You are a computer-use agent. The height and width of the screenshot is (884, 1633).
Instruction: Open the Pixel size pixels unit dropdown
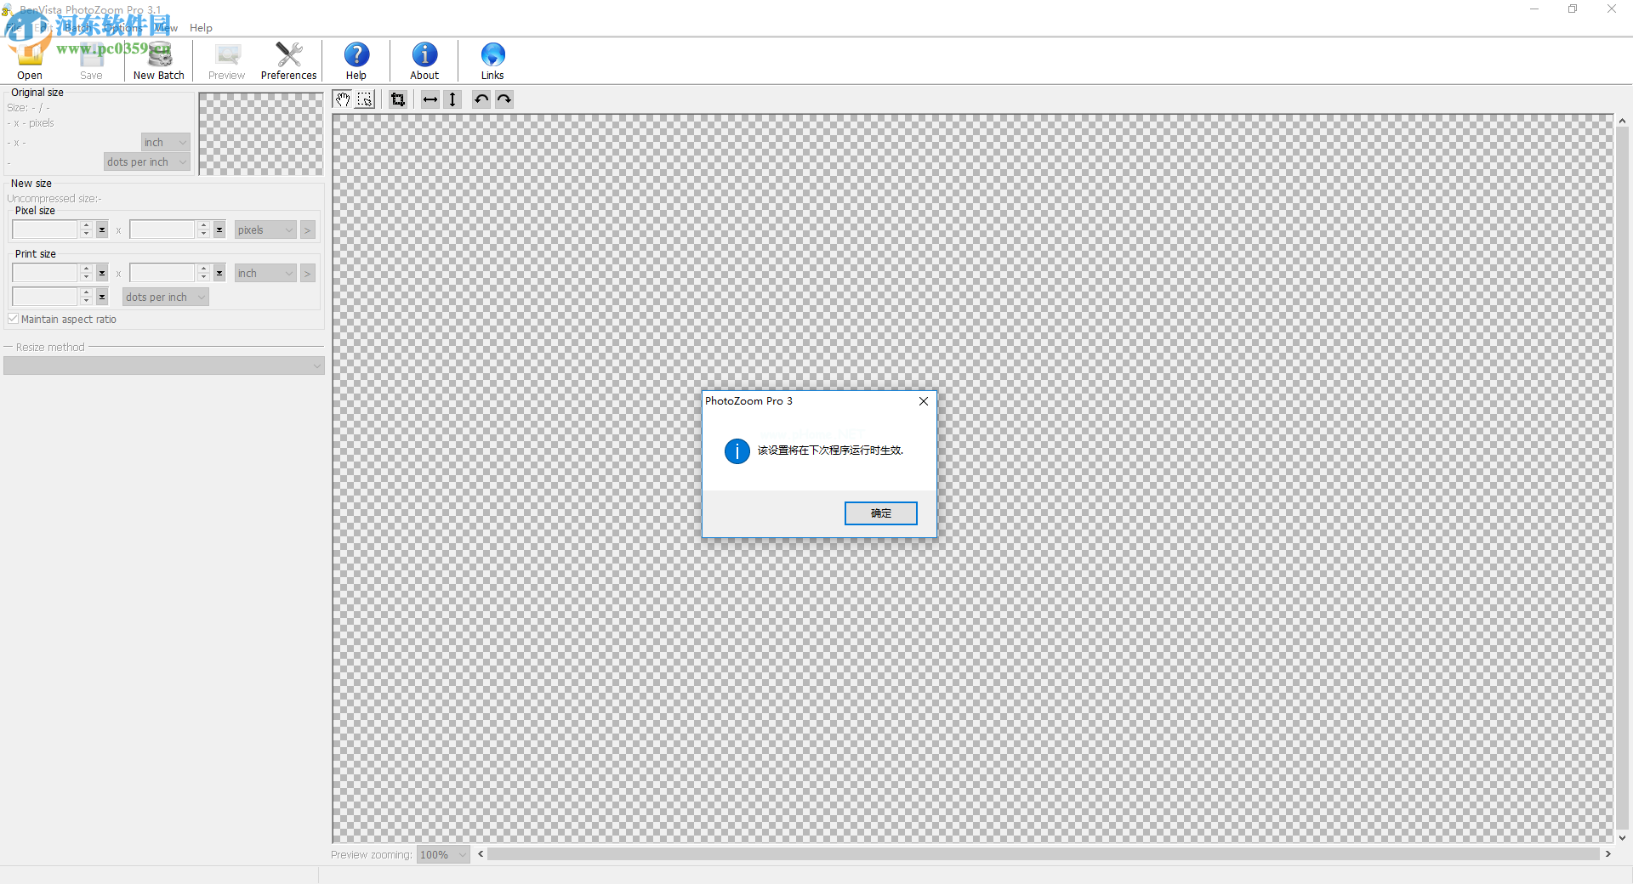pos(265,229)
